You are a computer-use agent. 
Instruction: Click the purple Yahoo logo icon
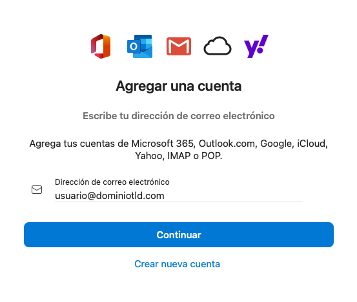[256, 46]
